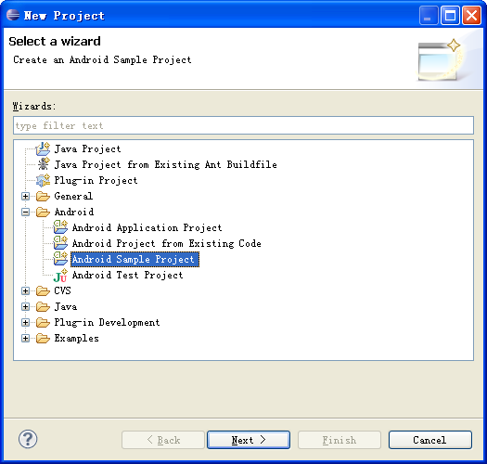Select Android Test Project entry

(x=128, y=275)
